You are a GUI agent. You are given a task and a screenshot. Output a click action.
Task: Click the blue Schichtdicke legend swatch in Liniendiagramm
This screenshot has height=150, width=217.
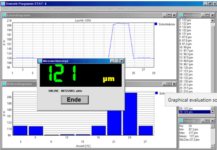tap(156, 24)
